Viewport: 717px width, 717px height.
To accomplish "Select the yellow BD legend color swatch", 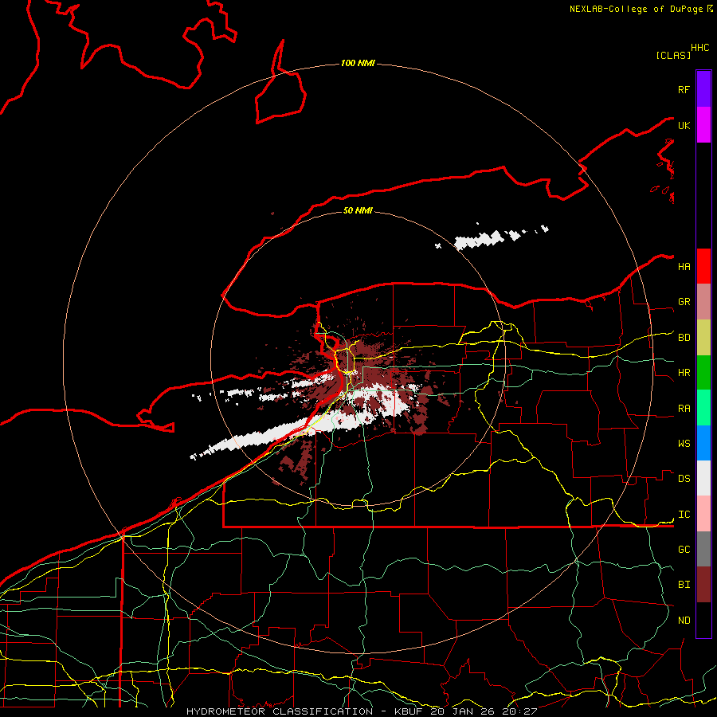I will tap(703, 338).
